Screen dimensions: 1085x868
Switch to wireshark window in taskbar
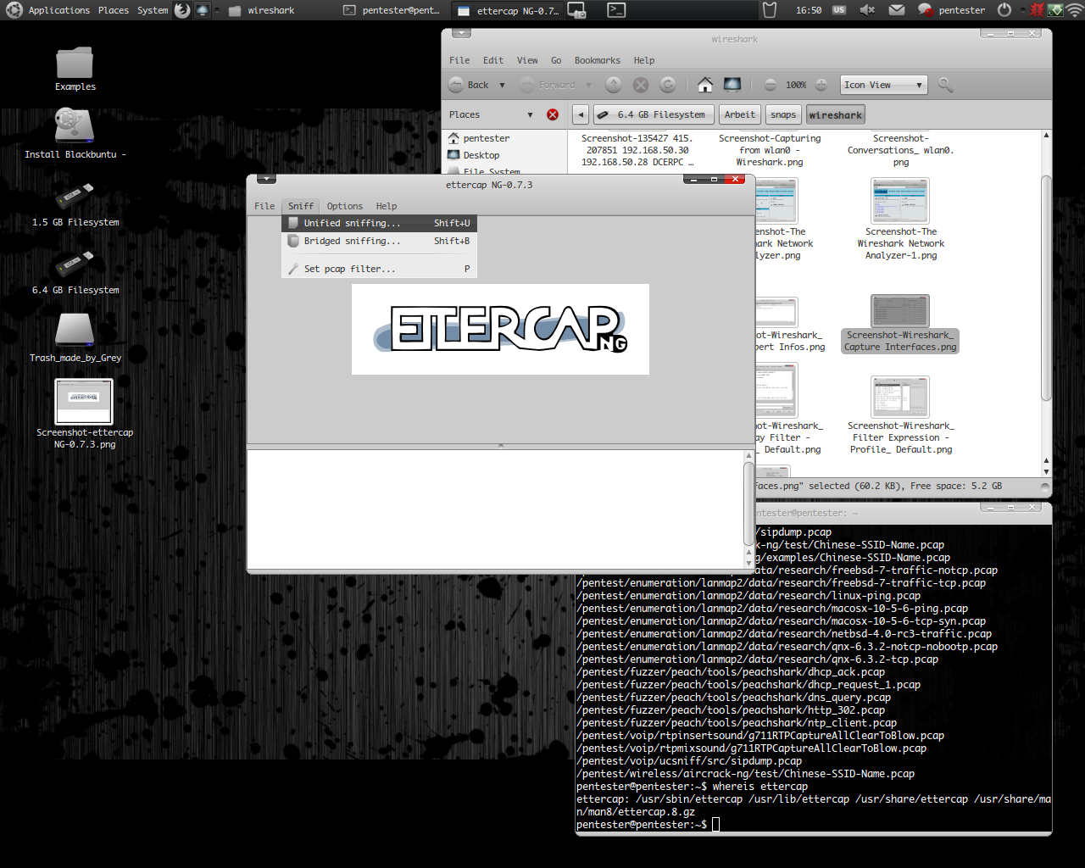263,10
